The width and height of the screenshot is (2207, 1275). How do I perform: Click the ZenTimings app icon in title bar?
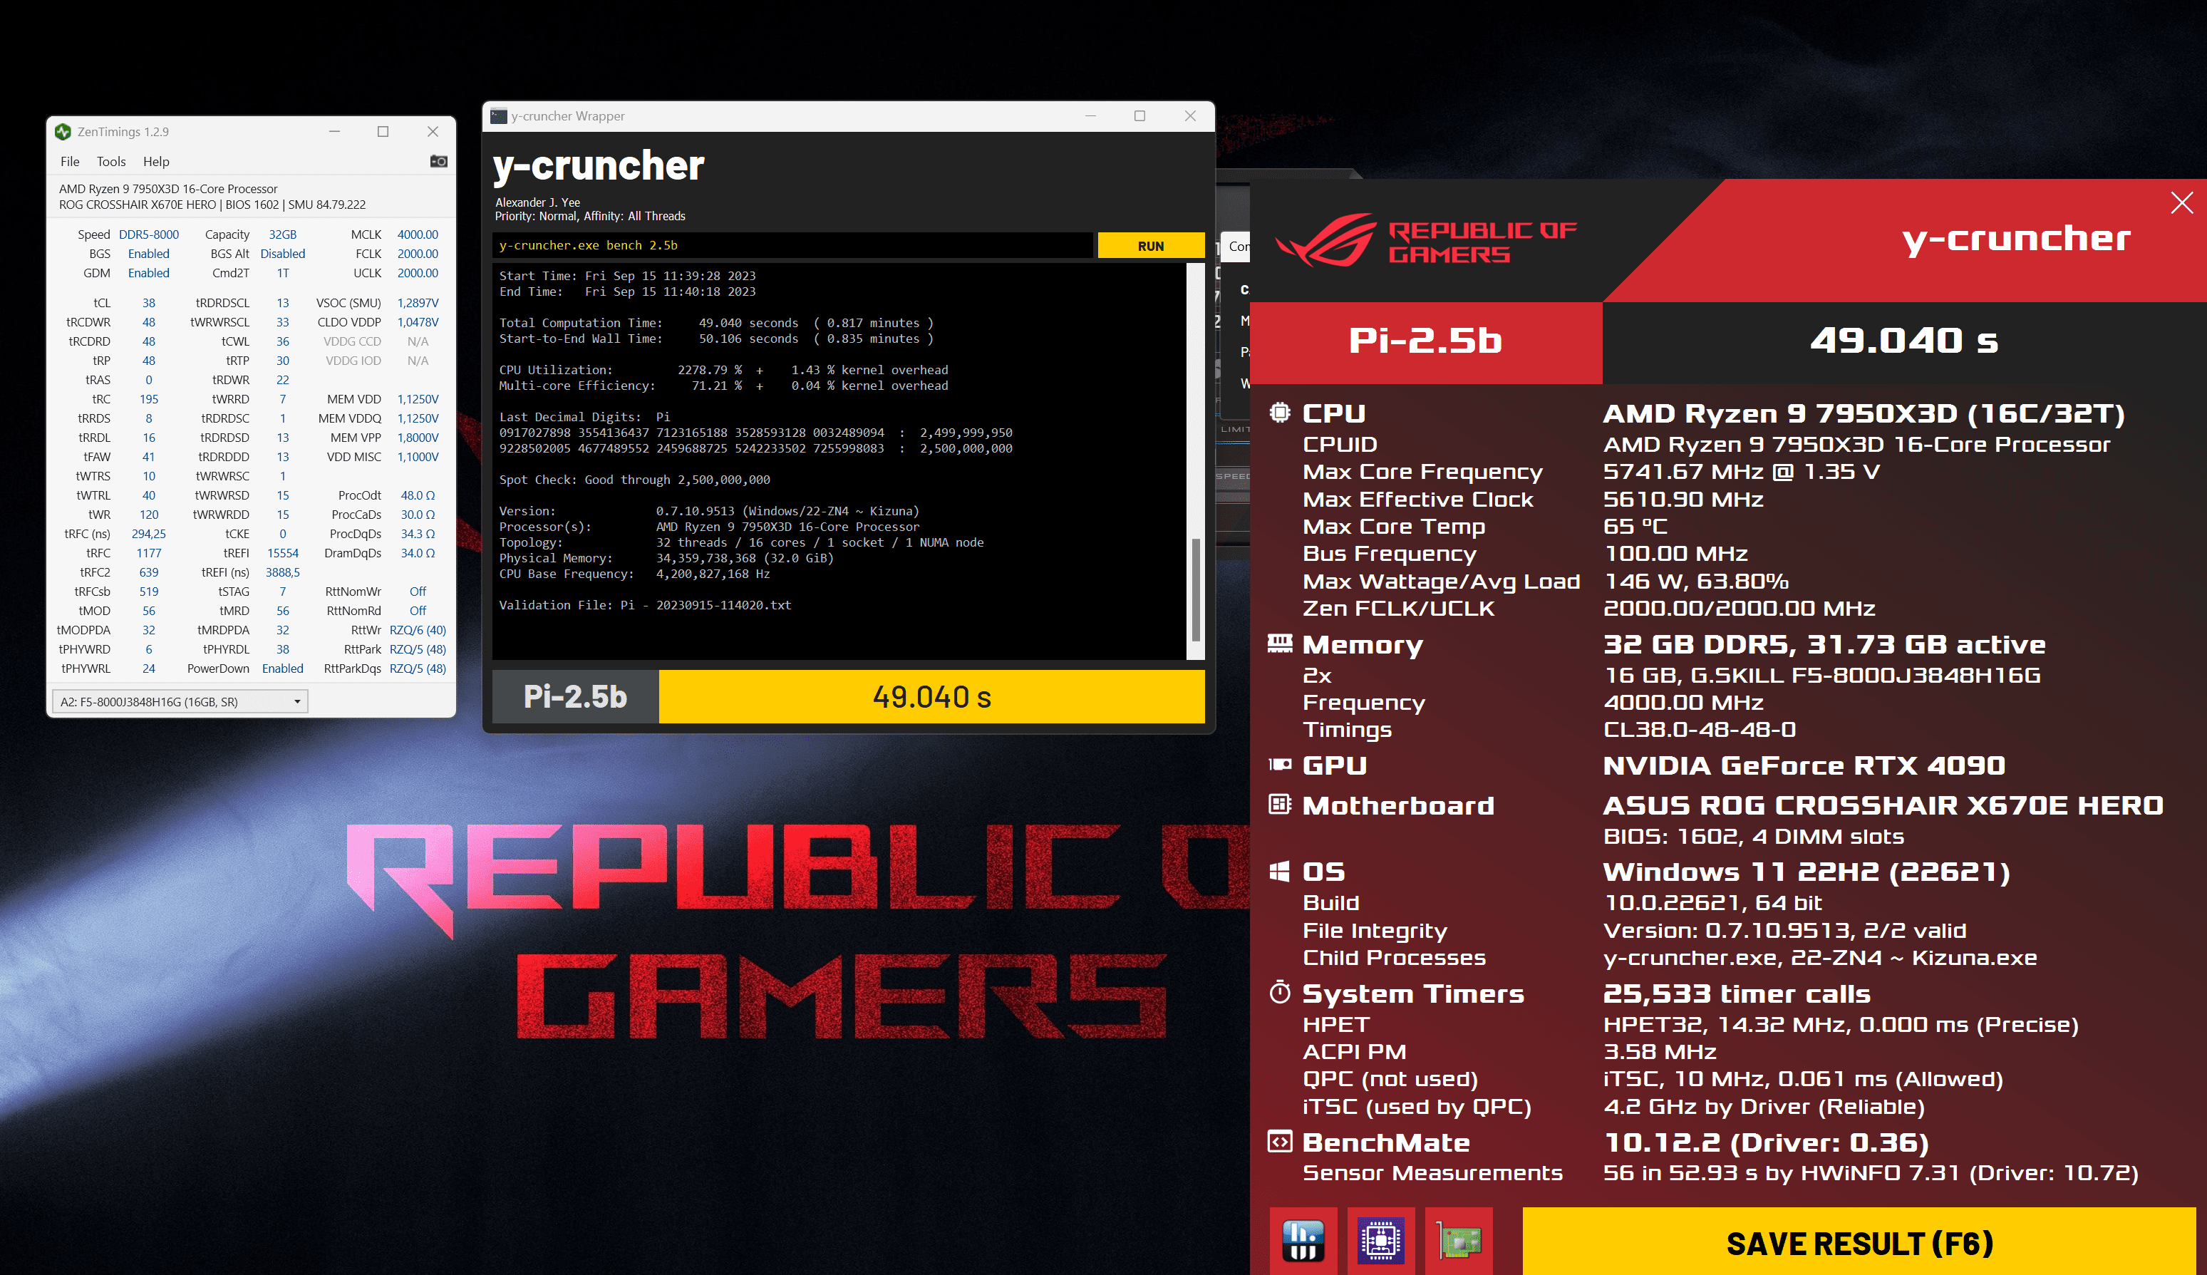(63, 131)
